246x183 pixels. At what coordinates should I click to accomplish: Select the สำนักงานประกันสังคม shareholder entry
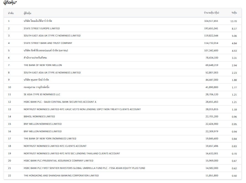pos(35,58)
